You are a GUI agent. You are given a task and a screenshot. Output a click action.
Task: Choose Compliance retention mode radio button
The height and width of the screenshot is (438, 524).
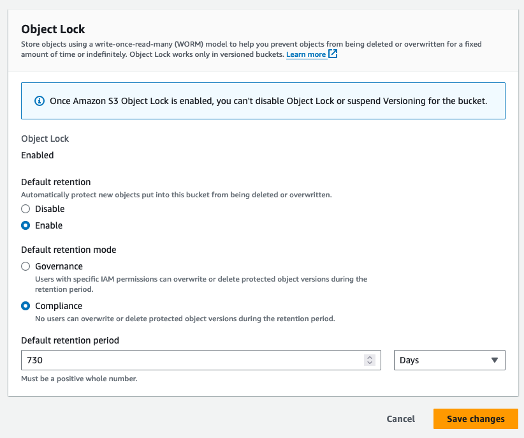point(25,306)
